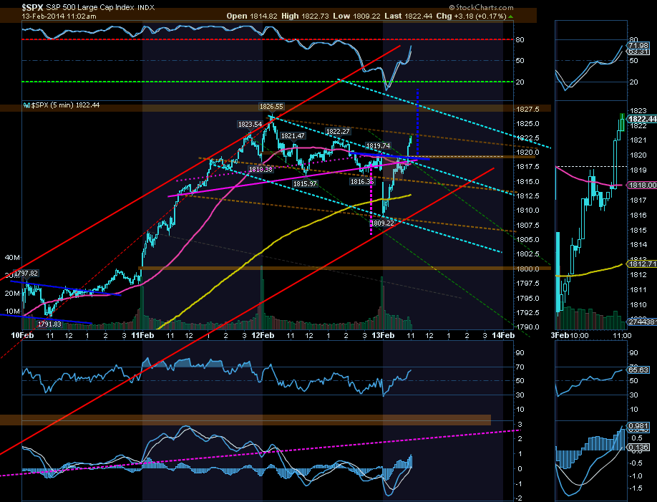Image resolution: width=657 pixels, height=502 pixels.
Task: Select the 1822.44 current price tag in right panel
Action: 641,119
